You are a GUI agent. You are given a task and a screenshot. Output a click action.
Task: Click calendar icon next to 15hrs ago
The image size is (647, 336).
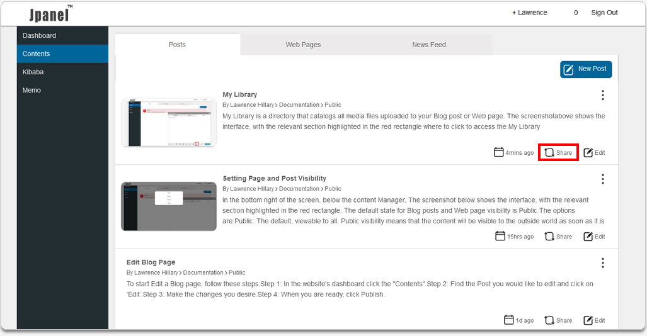pos(500,236)
